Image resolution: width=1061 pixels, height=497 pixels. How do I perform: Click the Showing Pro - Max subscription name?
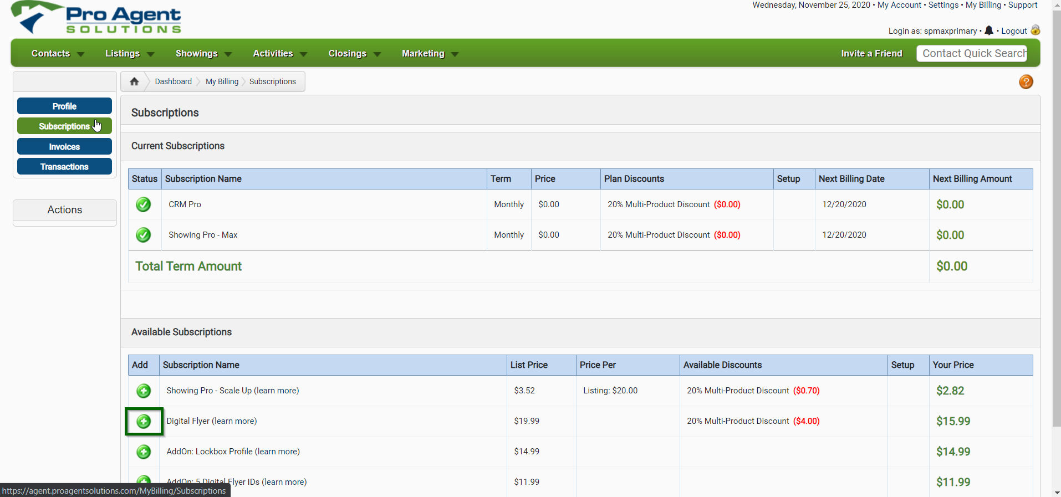(x=203, y=235)
